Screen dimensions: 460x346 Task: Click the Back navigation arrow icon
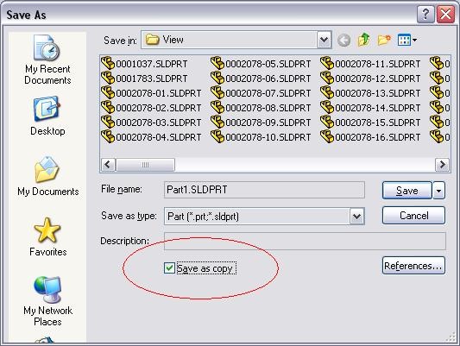[343, 40]
